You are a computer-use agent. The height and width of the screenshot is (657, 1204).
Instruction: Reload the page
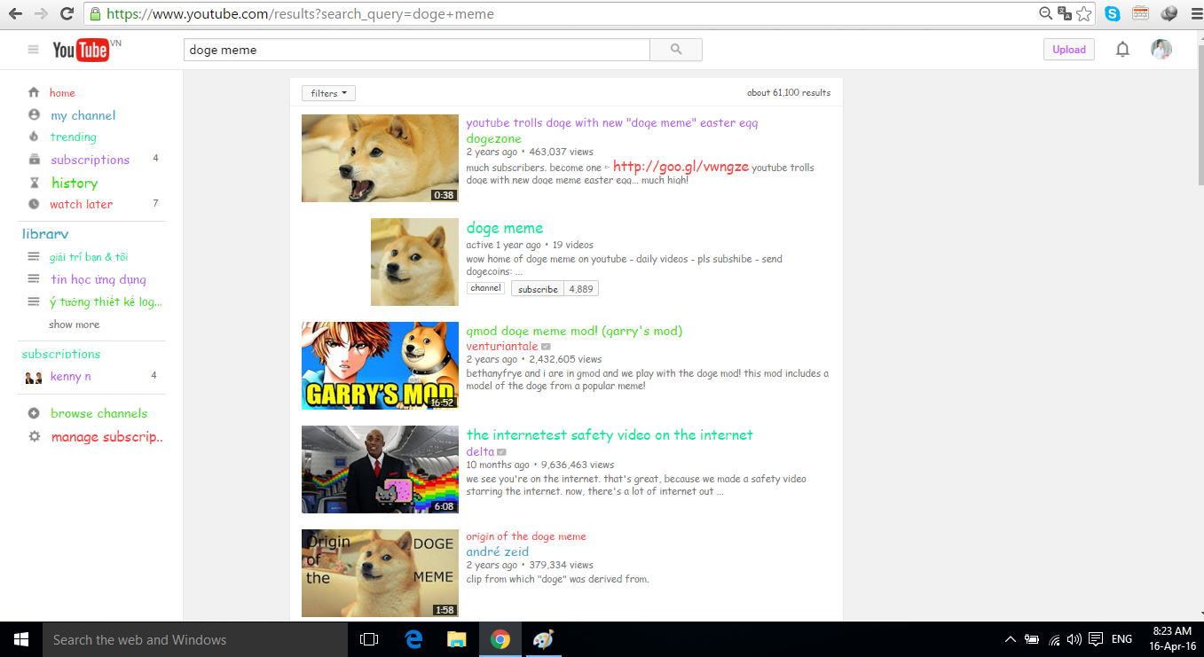point(67,13)
